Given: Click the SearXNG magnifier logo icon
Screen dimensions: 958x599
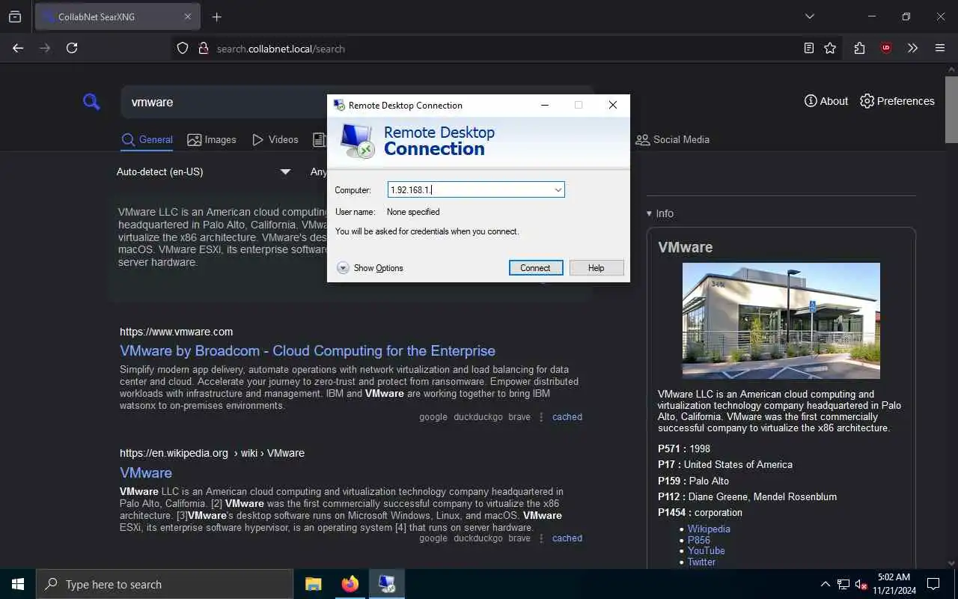Looking at the screenshot, I should point(91,102).
